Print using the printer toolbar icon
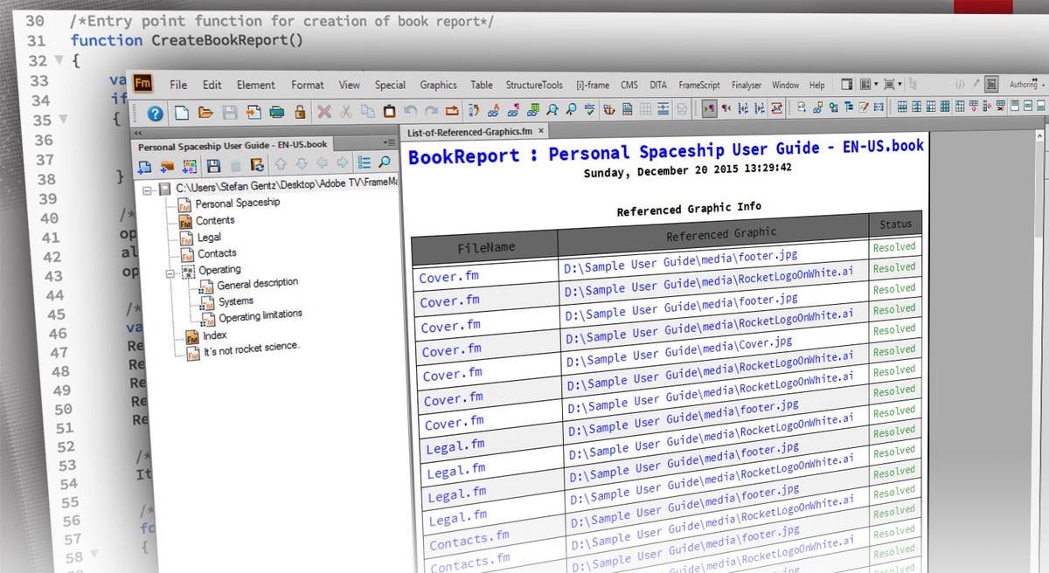The image size is (1049, 573). coord(276,114)
